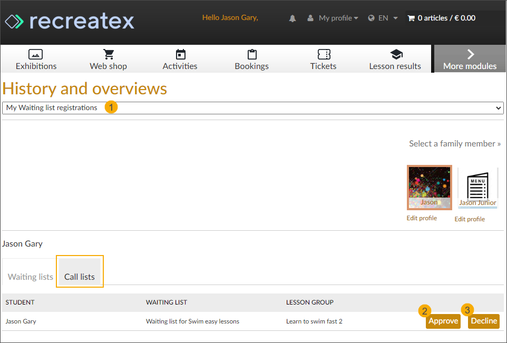The height and width of the screenshot is (343, 507).
Task: Open the Bookings module
Action: (251, 58)
